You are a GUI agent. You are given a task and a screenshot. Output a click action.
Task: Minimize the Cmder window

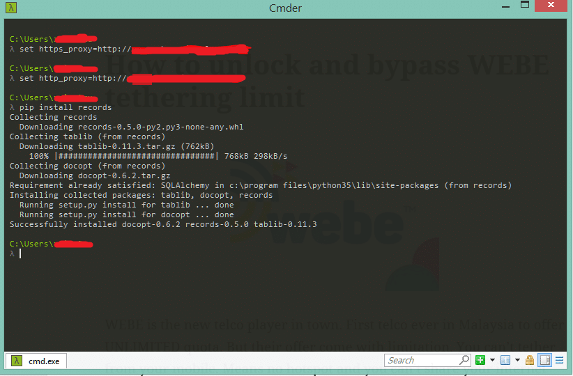(x=506, y=6)
